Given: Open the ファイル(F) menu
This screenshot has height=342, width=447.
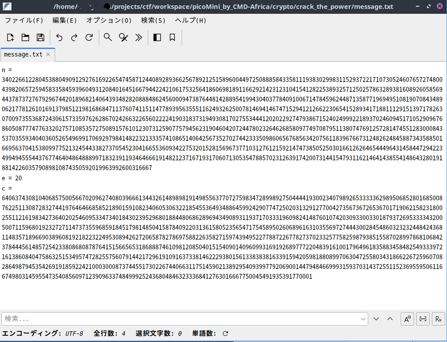Looking at the screenshot, I should click(x=24, y=20).
